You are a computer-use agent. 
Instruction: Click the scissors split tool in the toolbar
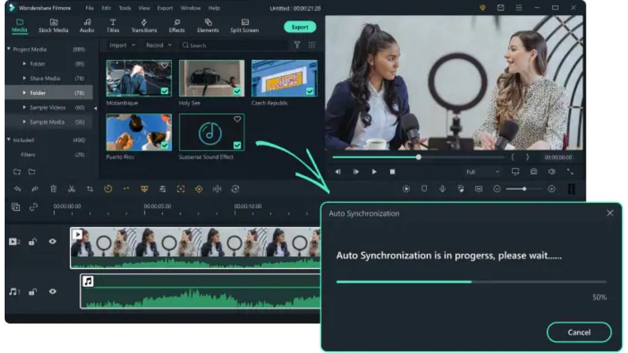[71, 189]
